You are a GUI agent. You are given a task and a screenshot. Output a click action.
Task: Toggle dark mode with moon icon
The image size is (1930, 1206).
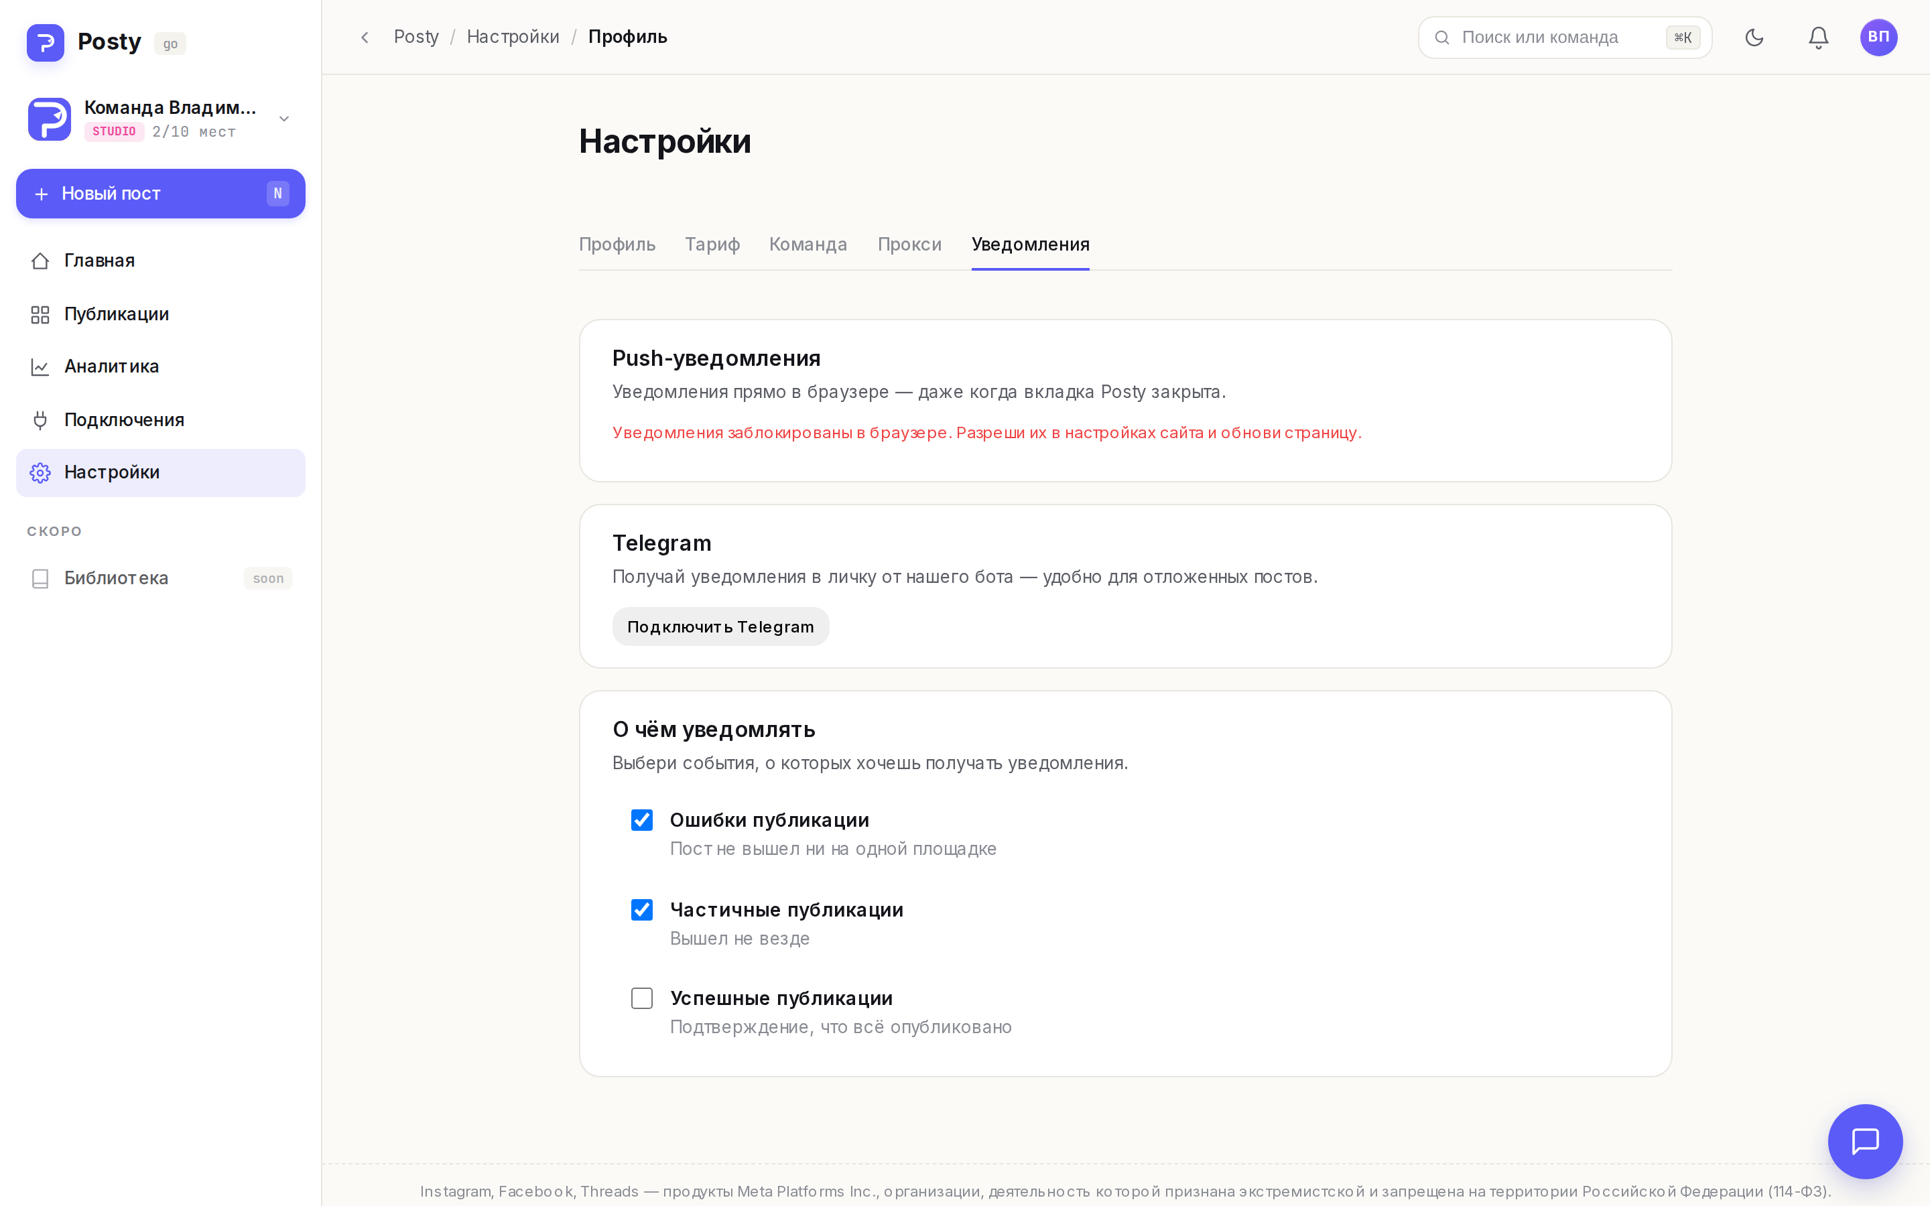pyautogui.click(x=1754, y=38)
